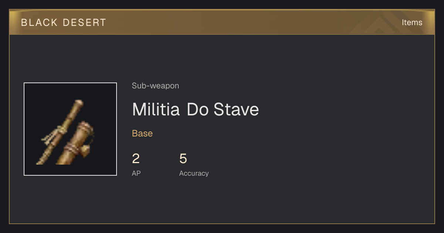The height and width of the screenshot is (233, 444).
Task: Click the word Do in title
Action: tap(198, 109)
